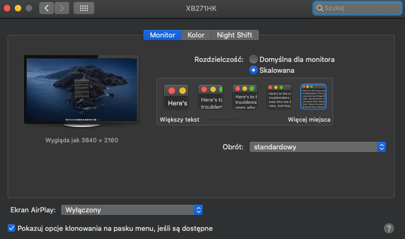The height and width of the screenshot is (239, 405).
Task: Select the 'Skalowana' radio button
Action: coord(253,70)
